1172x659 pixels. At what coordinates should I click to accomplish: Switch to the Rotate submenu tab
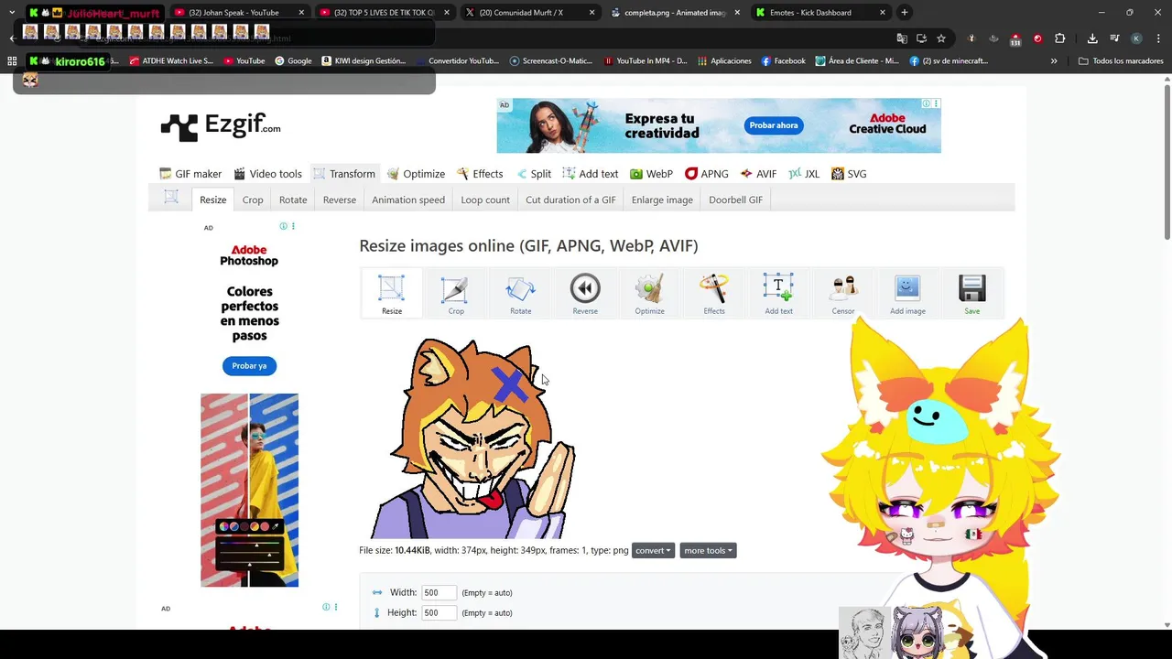pyautogui.click(x=293, y=200)
